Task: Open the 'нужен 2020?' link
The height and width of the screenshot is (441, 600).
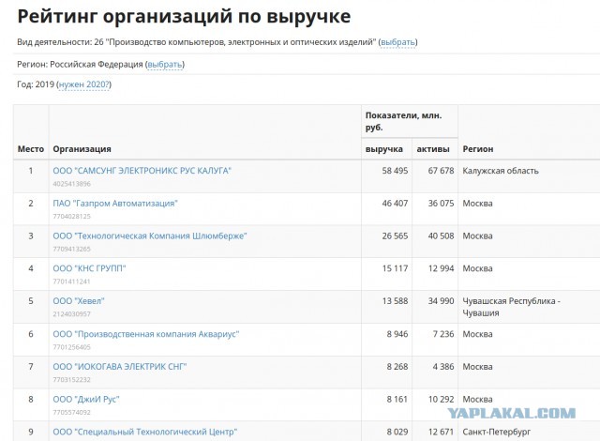Action: click(x=84, y=84)
